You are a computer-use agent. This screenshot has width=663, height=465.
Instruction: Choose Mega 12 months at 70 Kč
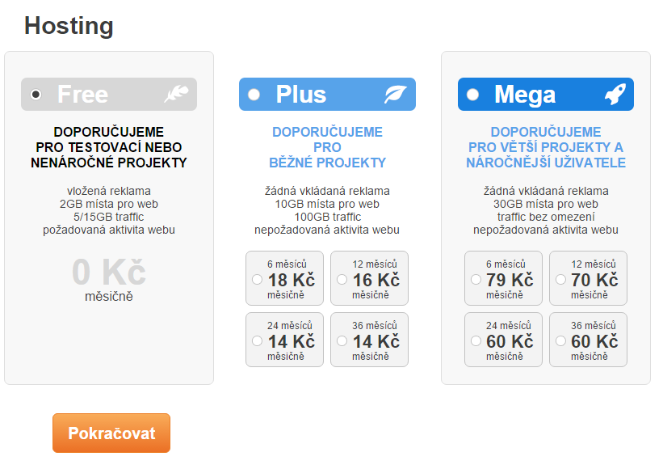pos(560,280)
